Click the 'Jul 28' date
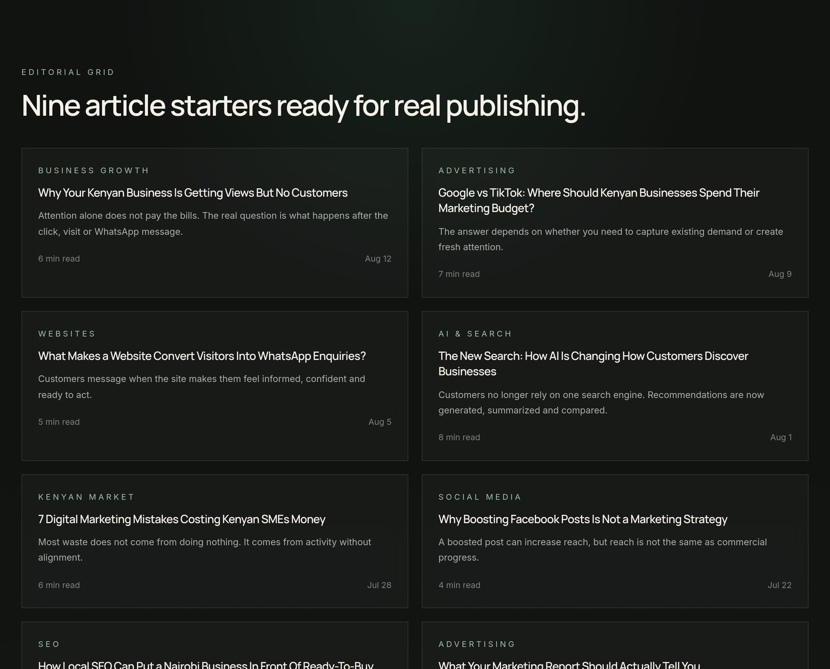The height and width of the screenshot is (669, 830). 379,585
